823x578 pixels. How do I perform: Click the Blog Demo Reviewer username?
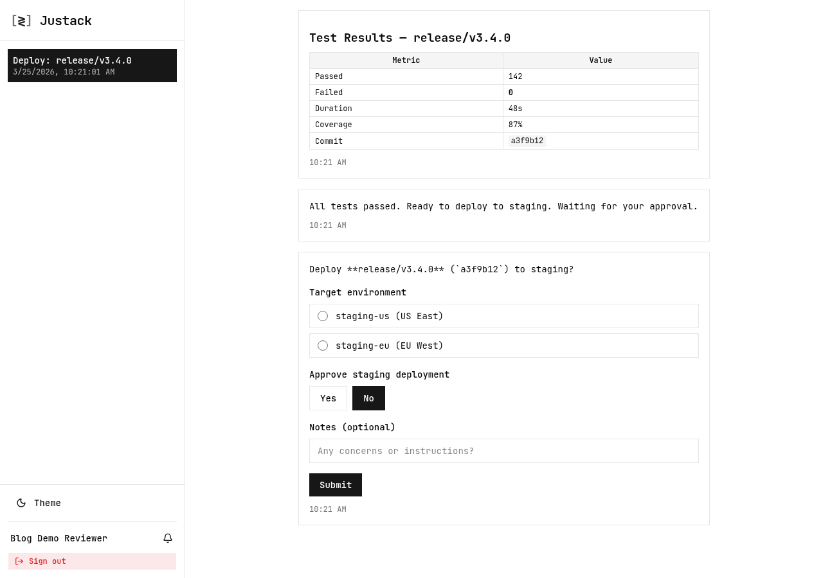click(59, 538)
